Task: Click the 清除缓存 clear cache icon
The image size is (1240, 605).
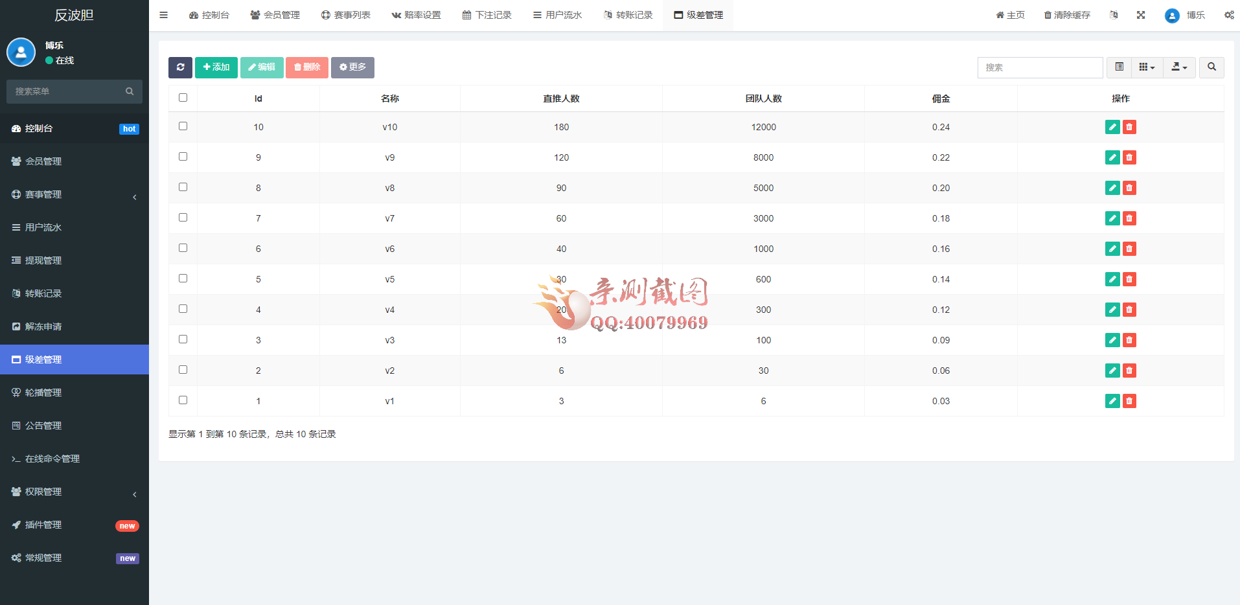Action: (x=1066, y=14)
